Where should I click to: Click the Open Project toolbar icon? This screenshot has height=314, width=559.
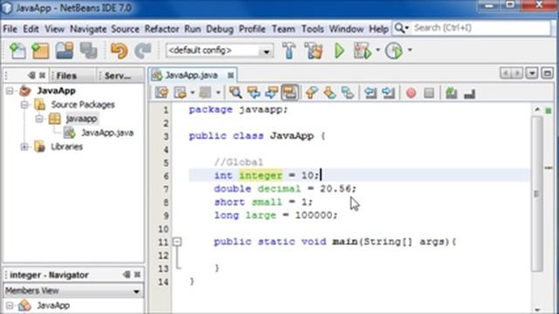65,51
